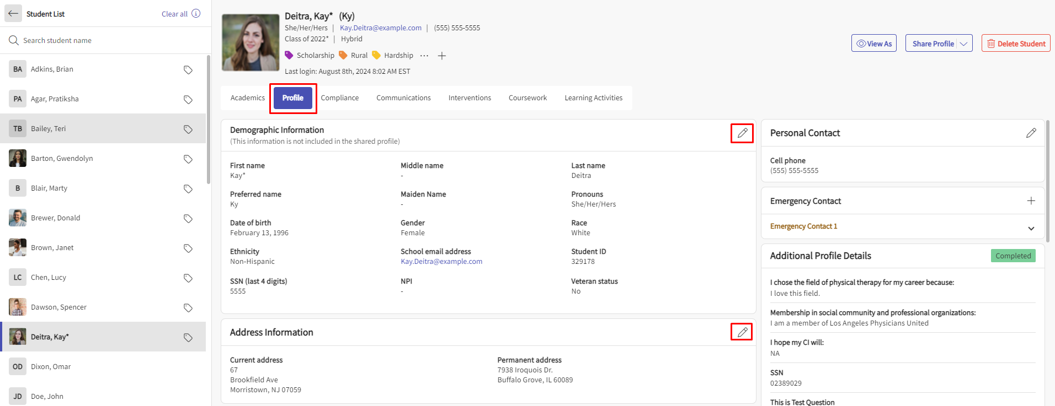The width and height of the screenshot is (1055, 406).
Task: Click the Search student name field
Action: 105,40
